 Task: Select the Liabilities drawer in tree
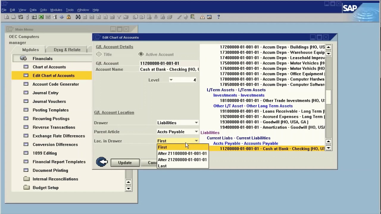tap(210, 133)
